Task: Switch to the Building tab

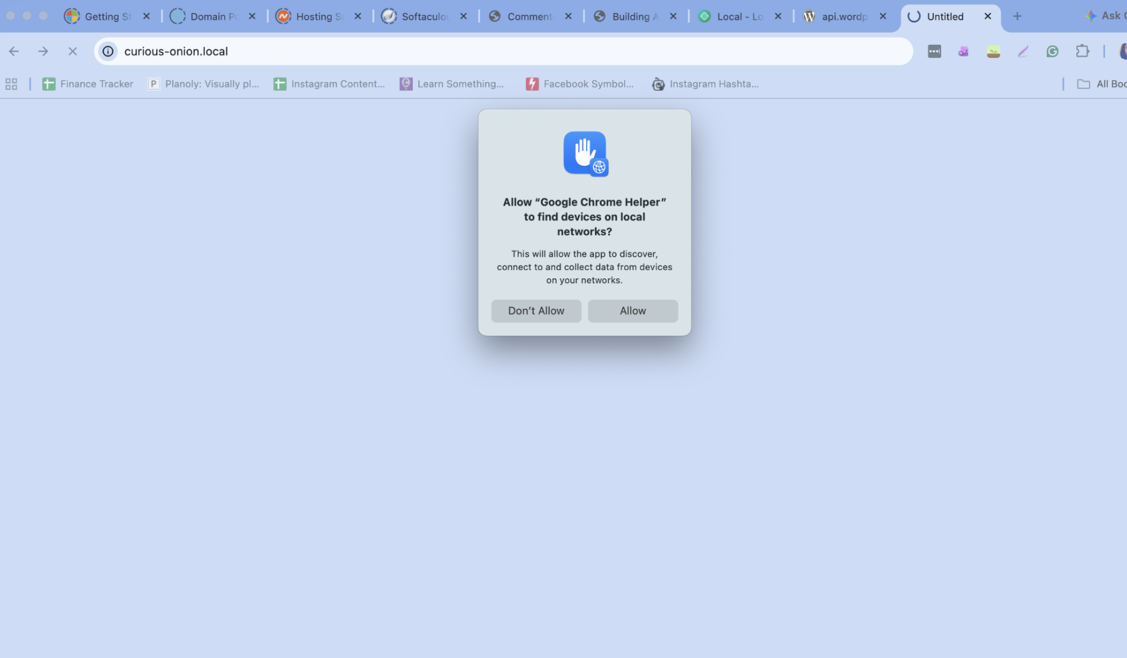Action: (634, 17)
